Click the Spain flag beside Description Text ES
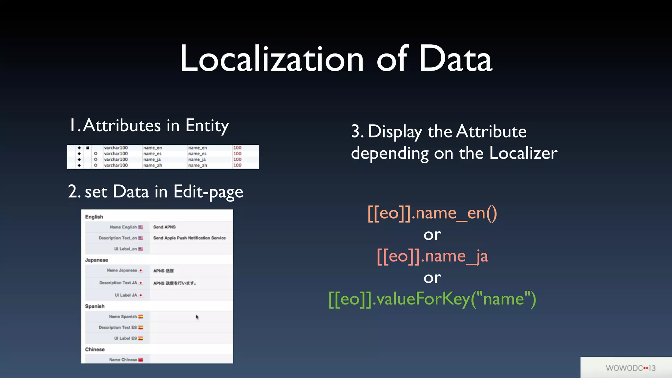Image resolution: width=672 pixels, height=378 pixels. click(140, 327)
